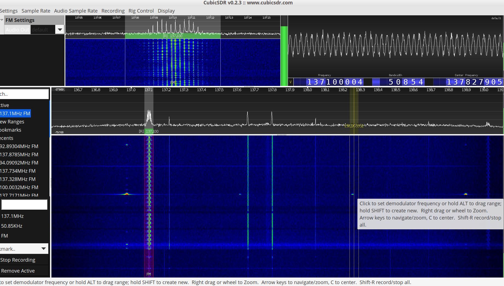The height and width of the screenshot is (286, 504).
Task: Select the View Ranges tree branch
Action: [12, 122]
